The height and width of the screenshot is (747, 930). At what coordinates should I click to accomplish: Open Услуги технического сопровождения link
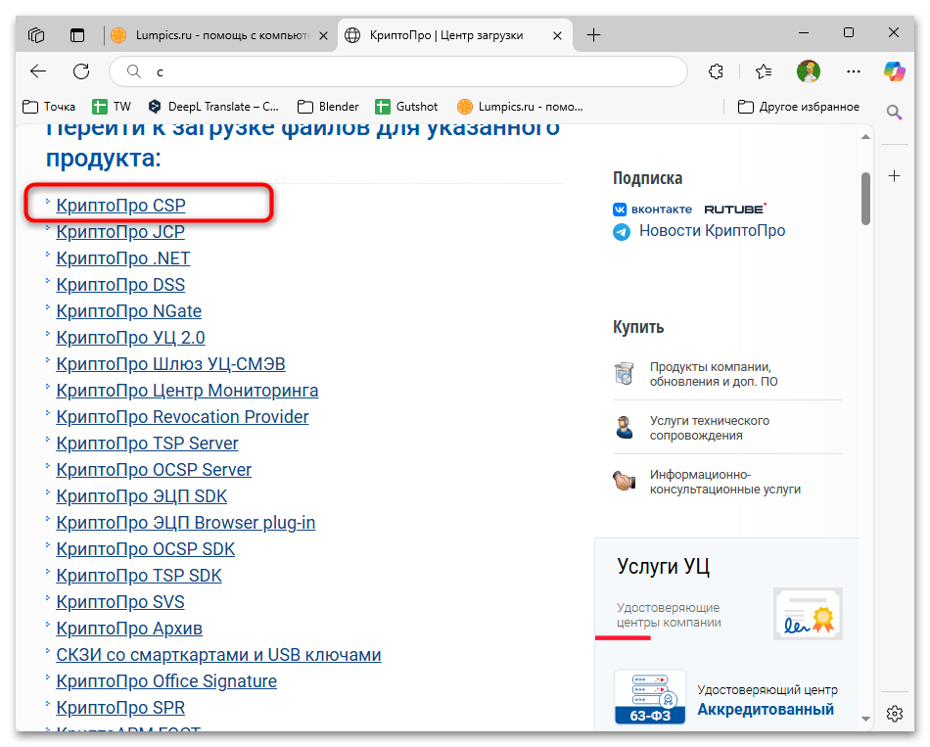pos(710,429)
